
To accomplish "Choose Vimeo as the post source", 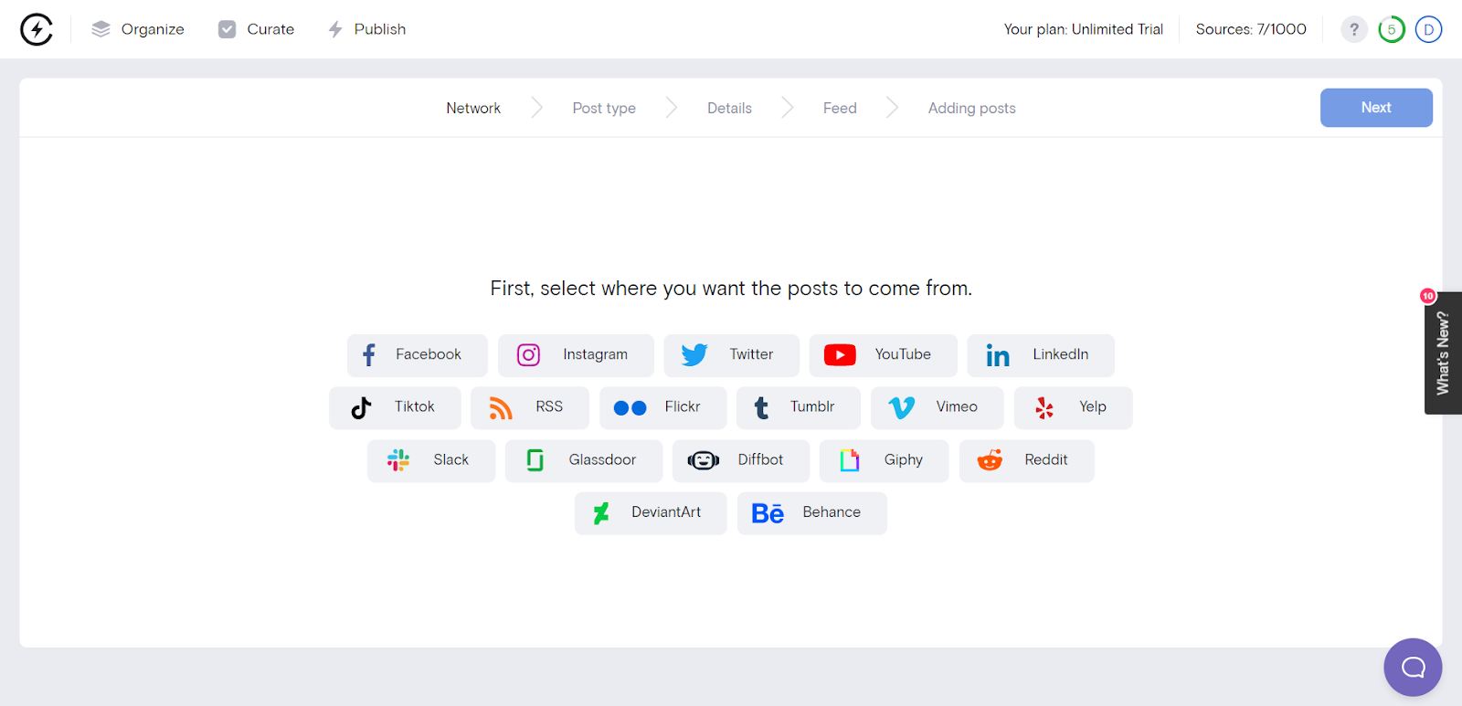I will pyautogui.click(x=938, y=408).
